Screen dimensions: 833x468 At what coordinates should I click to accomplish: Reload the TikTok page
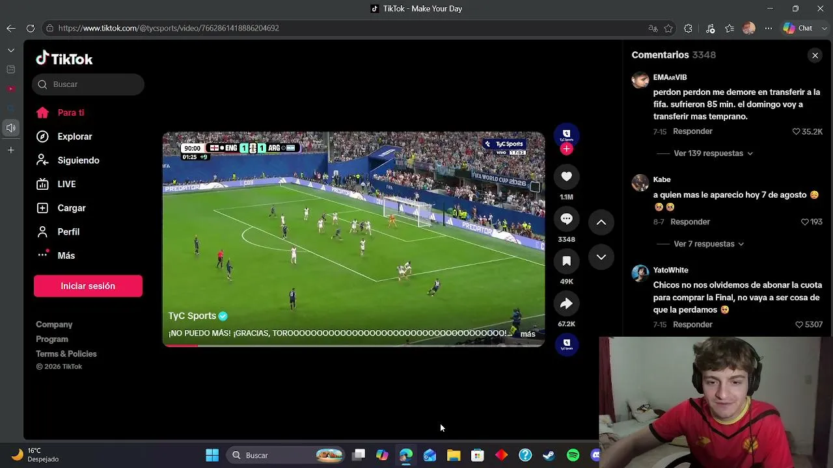31,29
